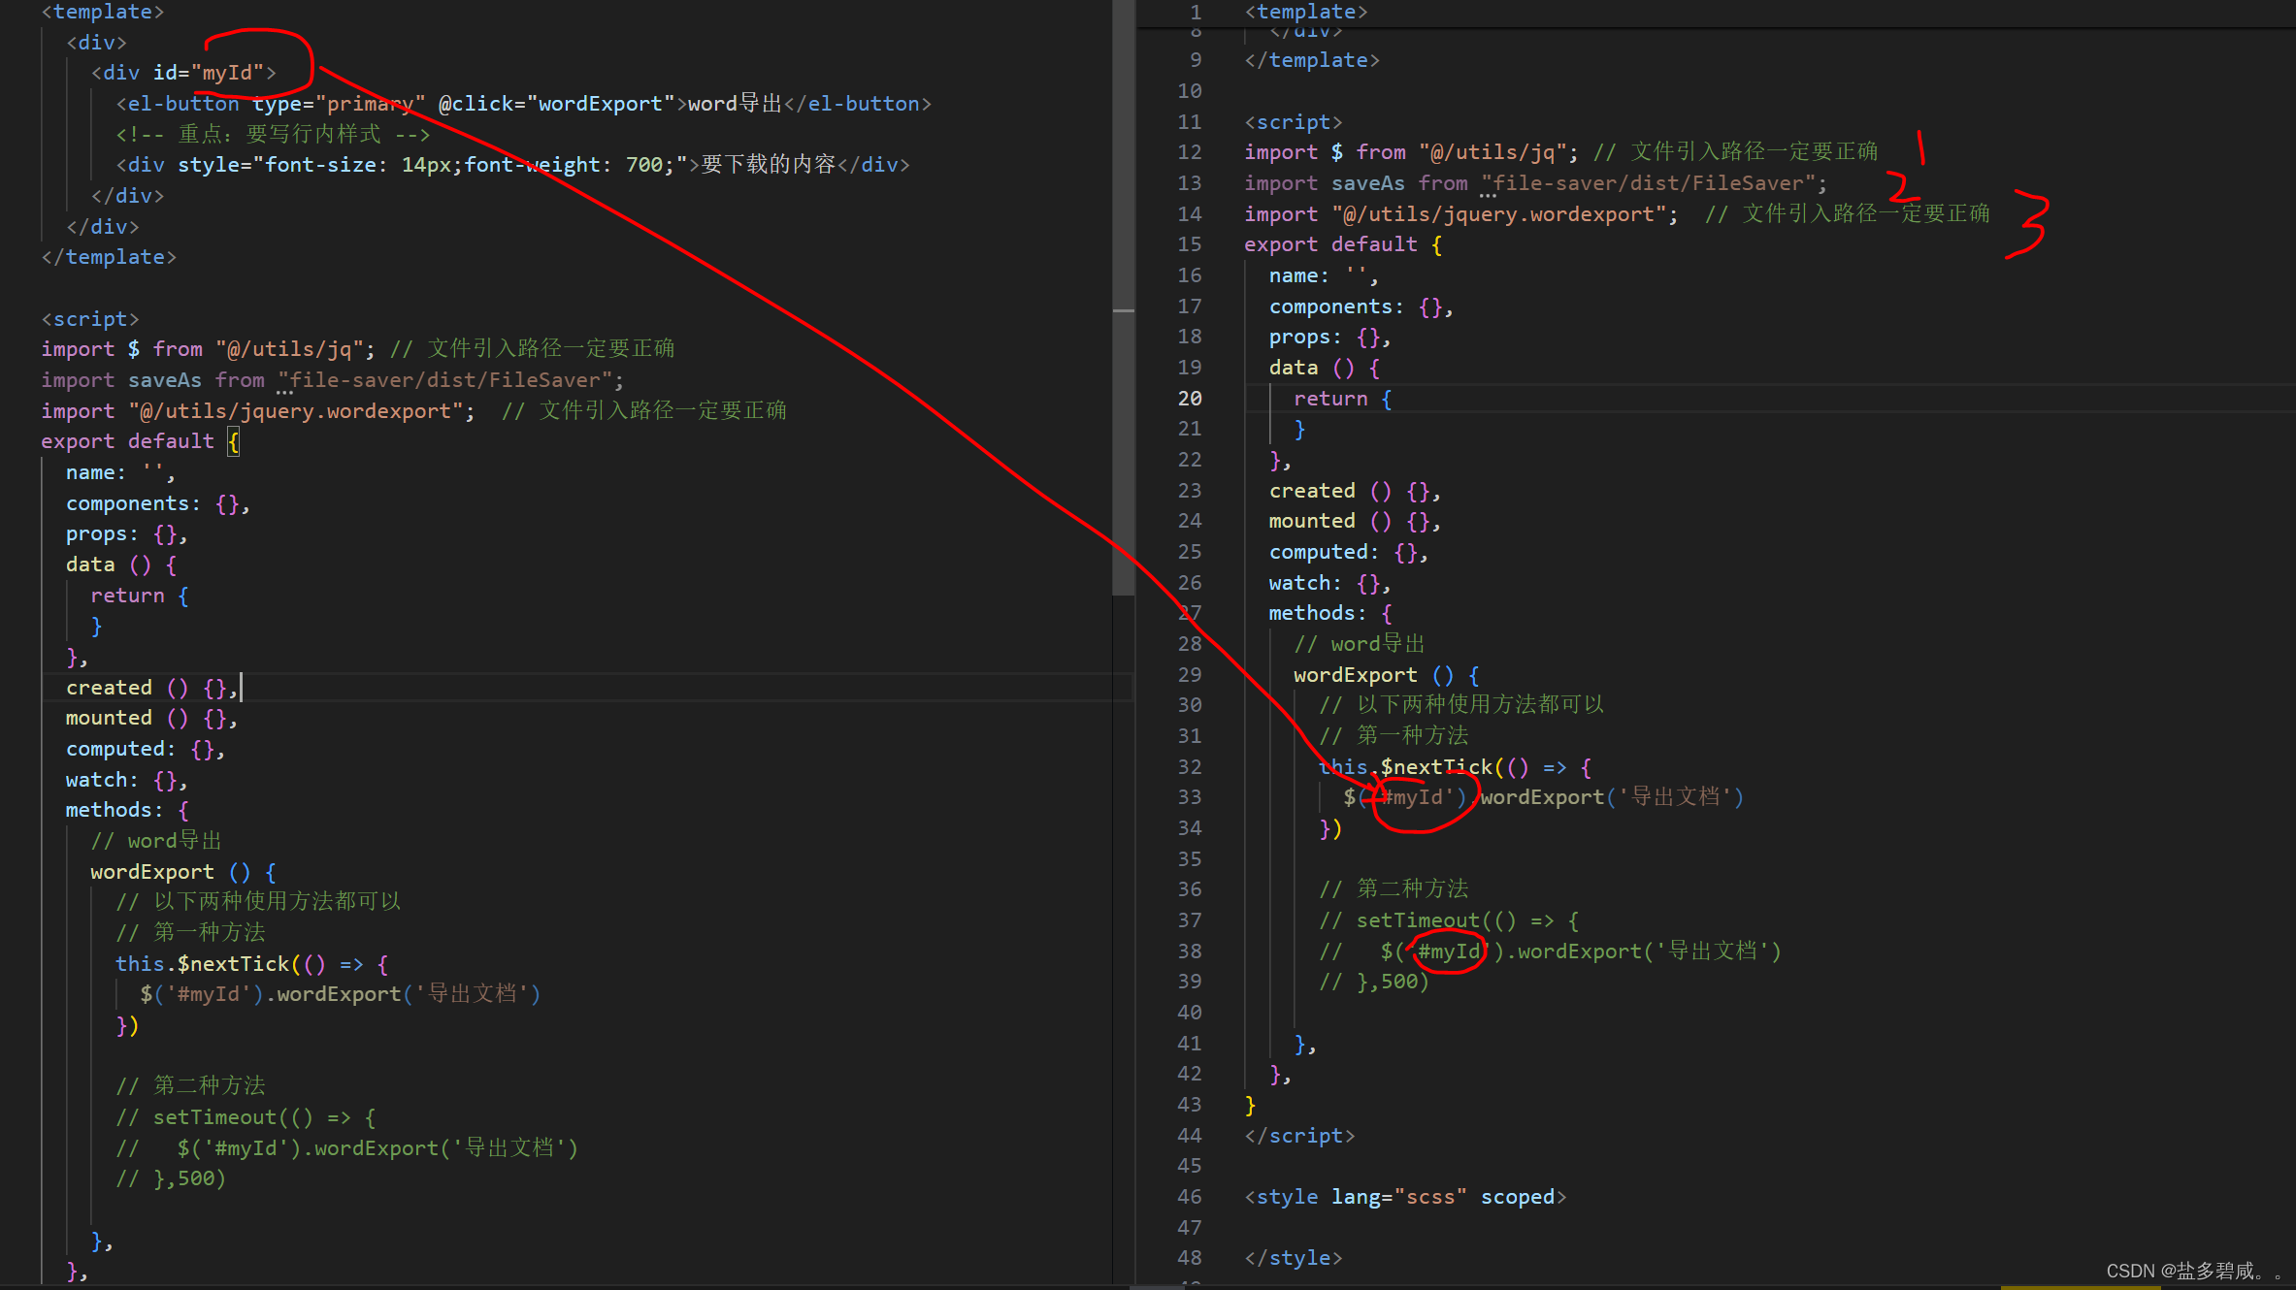Click 'components: {},' in left pane
The height and width of the screenshot is (1290, 2296).
pos(158,503)
